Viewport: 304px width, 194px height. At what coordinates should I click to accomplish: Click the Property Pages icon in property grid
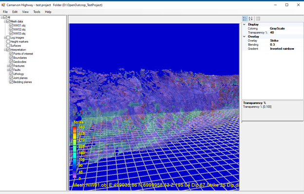[258, 18]
